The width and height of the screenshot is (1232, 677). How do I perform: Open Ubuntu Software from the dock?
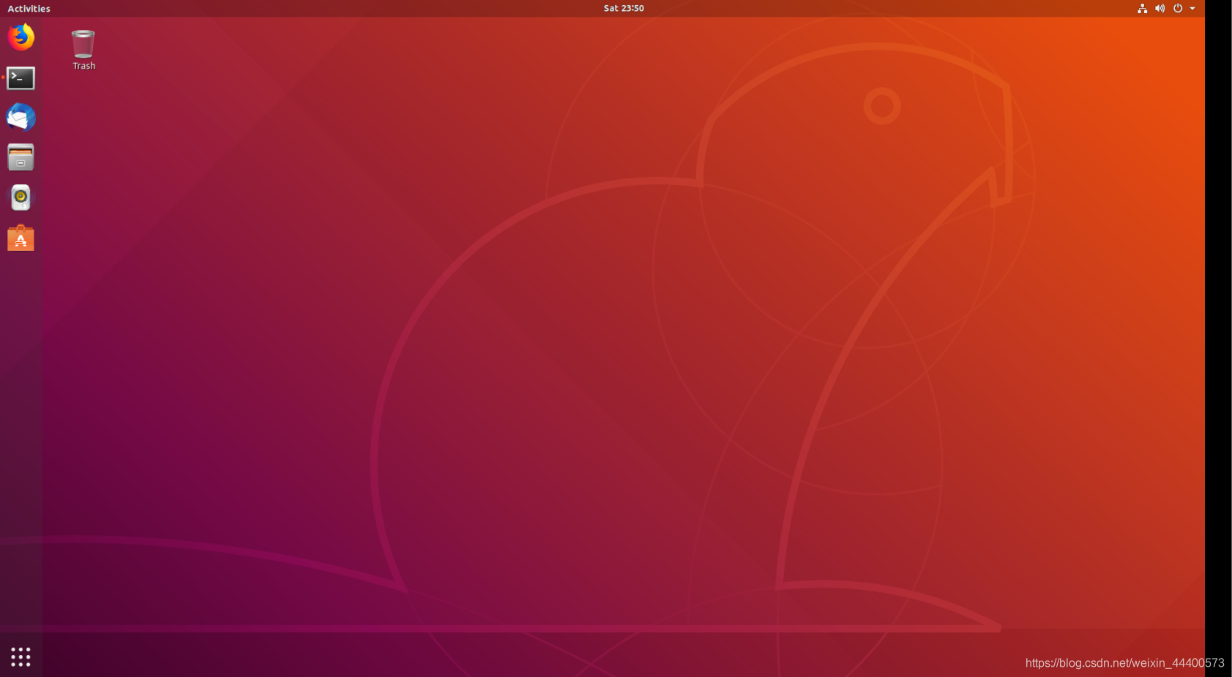[x=20, y=238]
